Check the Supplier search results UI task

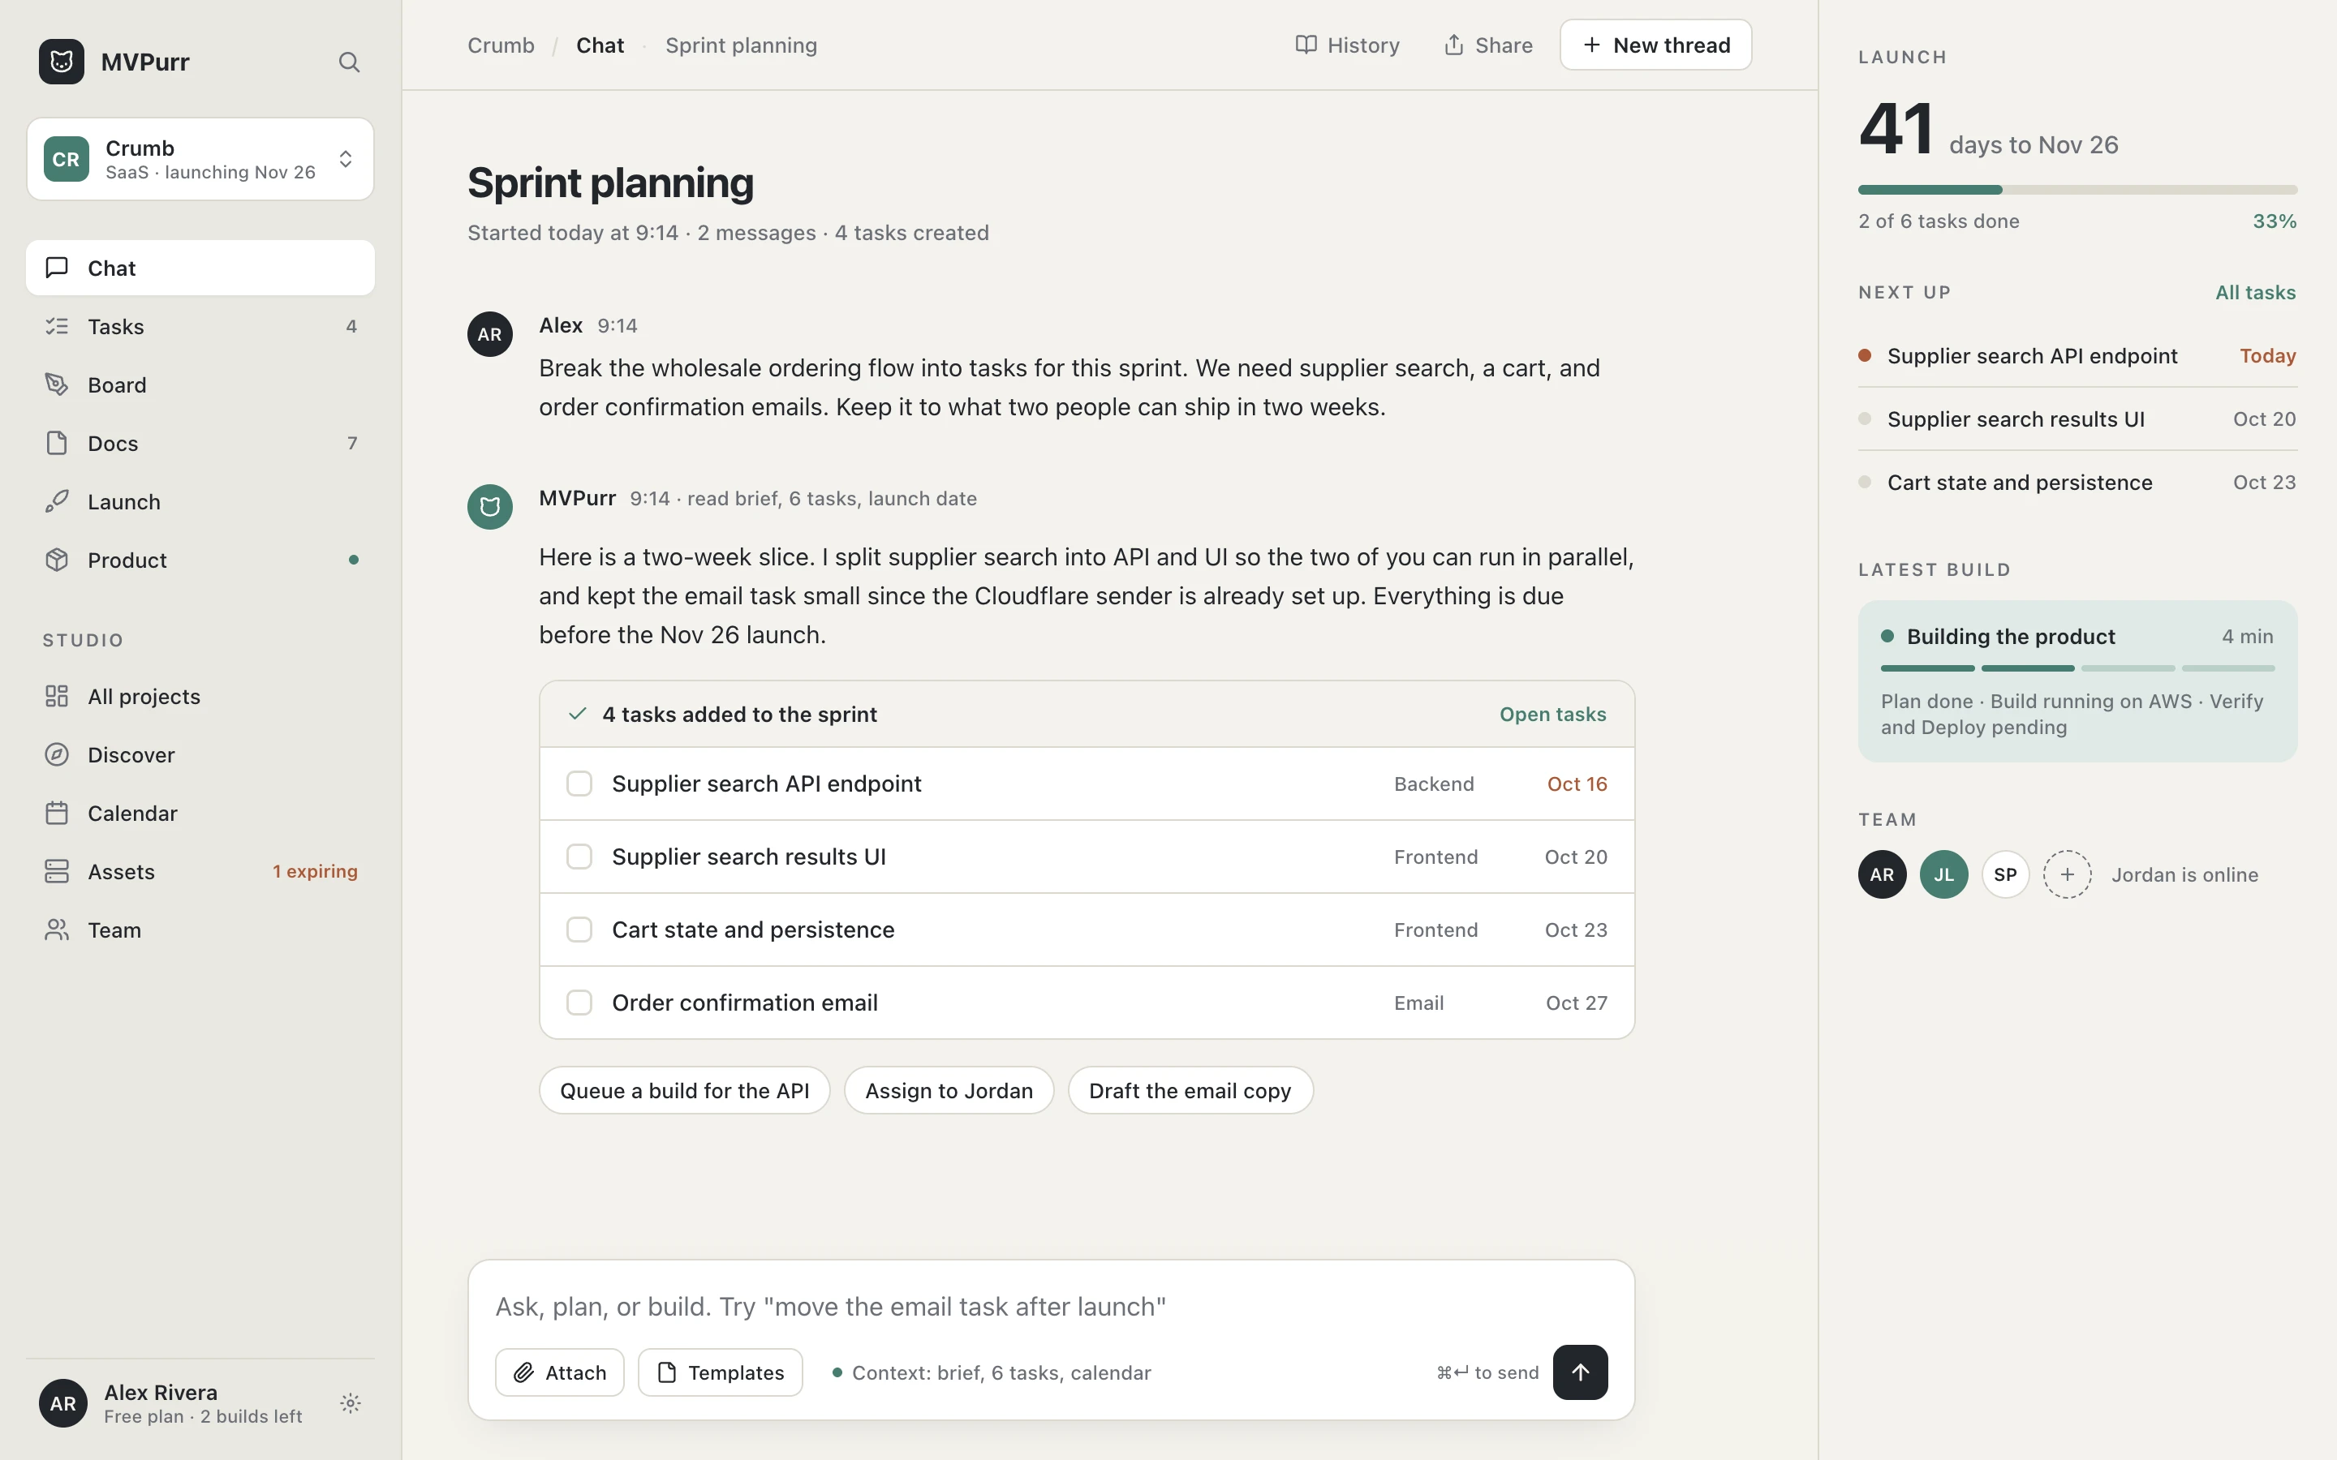point(579,857)
